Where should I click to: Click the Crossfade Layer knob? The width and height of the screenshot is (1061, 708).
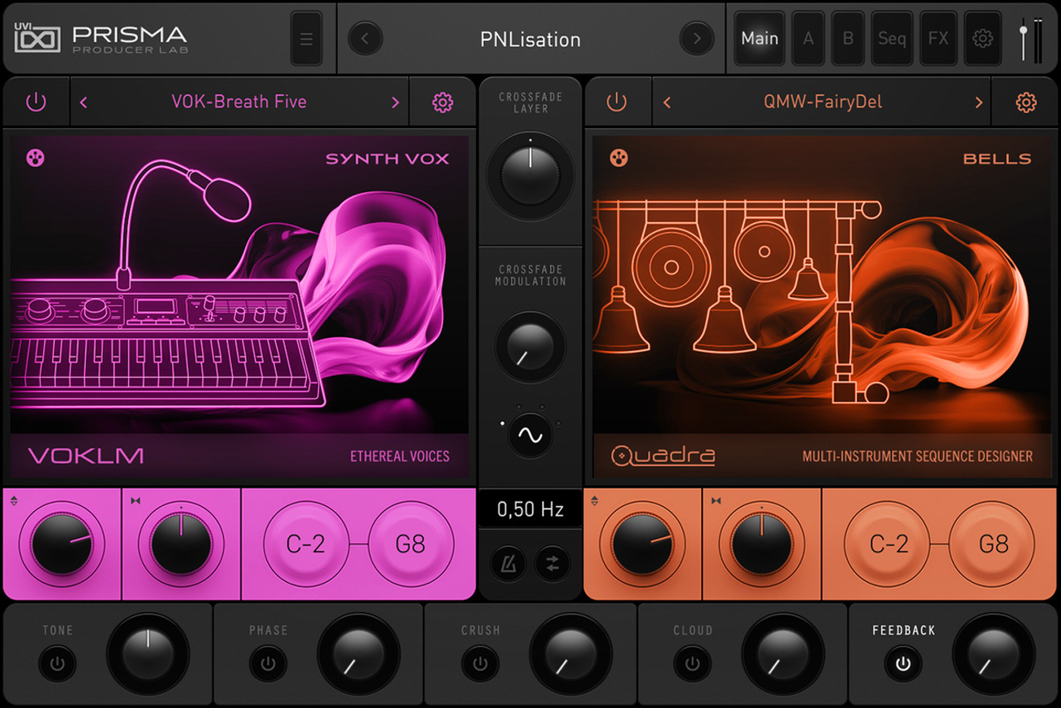click(x=530, y=176)
